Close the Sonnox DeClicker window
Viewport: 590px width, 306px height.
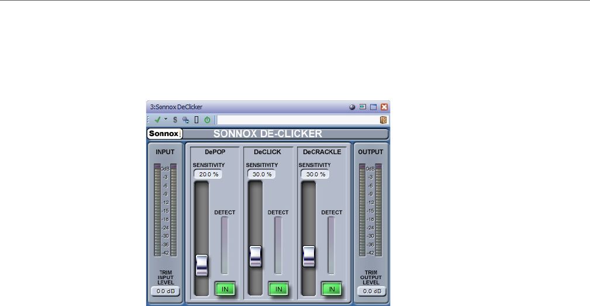(384, 107)
